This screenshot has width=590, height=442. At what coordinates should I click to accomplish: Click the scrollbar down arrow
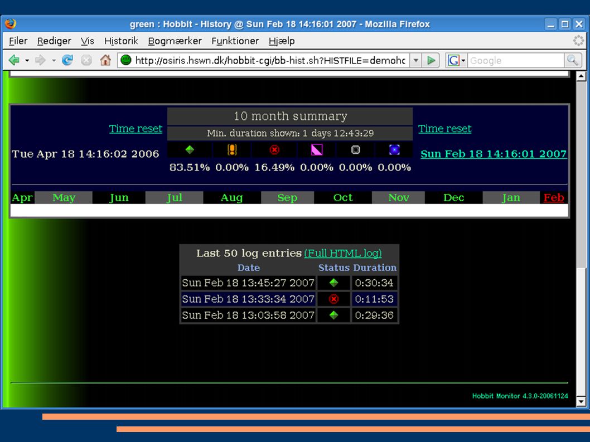pyautogui.click(x=581, y=402)
